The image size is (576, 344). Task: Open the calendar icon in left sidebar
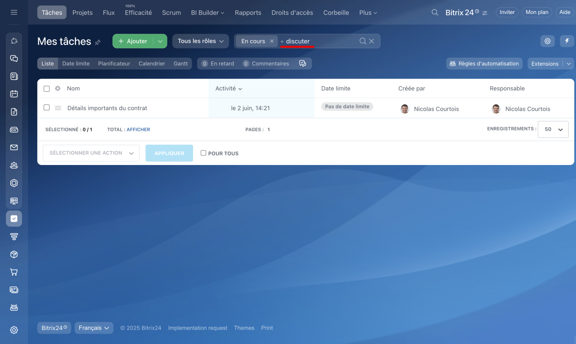click(14, 94)
